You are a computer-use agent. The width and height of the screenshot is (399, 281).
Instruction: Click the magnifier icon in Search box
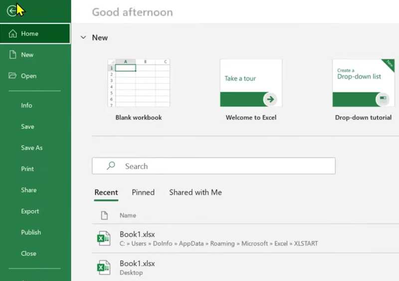pos(111,166)
